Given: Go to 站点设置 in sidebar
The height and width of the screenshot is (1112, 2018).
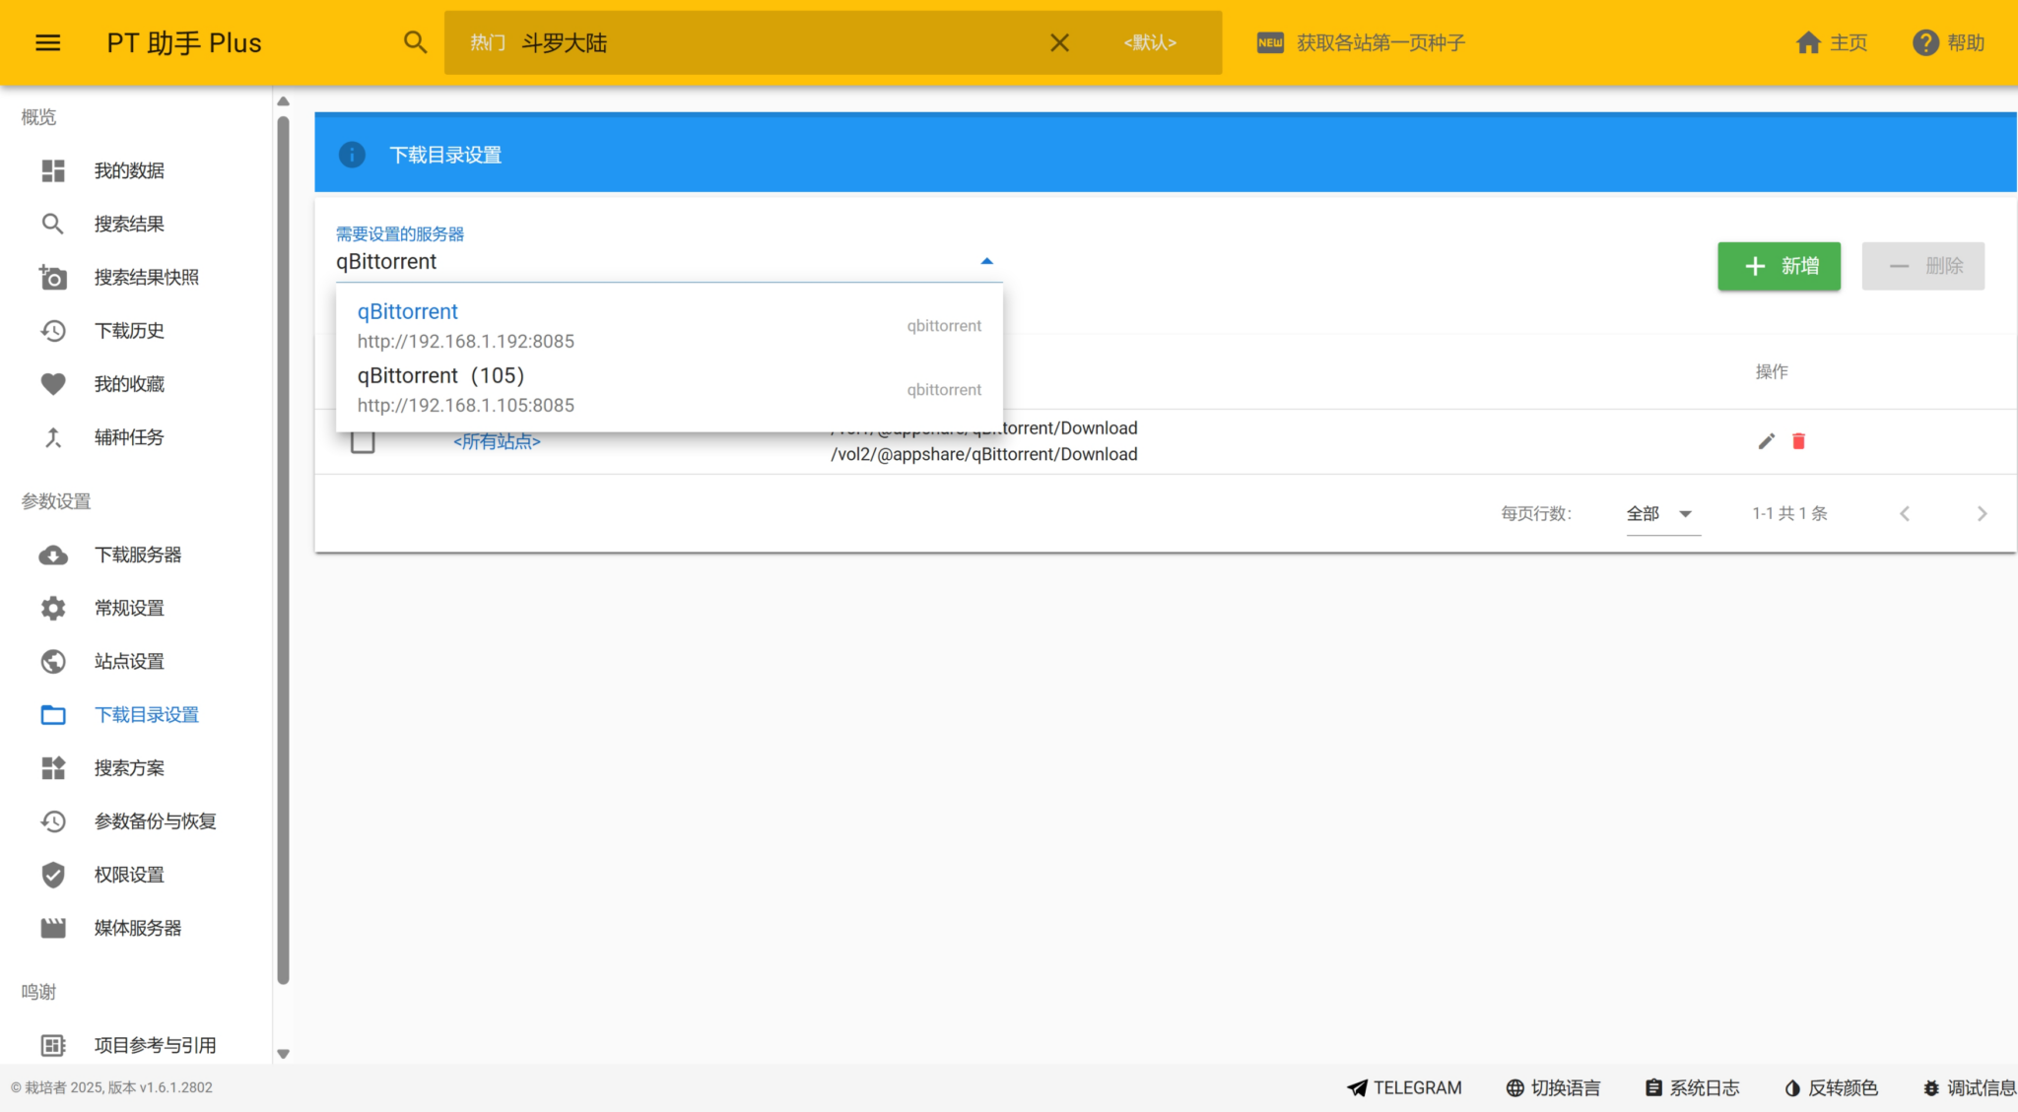Looking at the screenshot, I should point(129,662).
